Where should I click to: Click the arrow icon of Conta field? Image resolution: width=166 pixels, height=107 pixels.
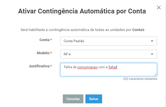coord(152,41)
